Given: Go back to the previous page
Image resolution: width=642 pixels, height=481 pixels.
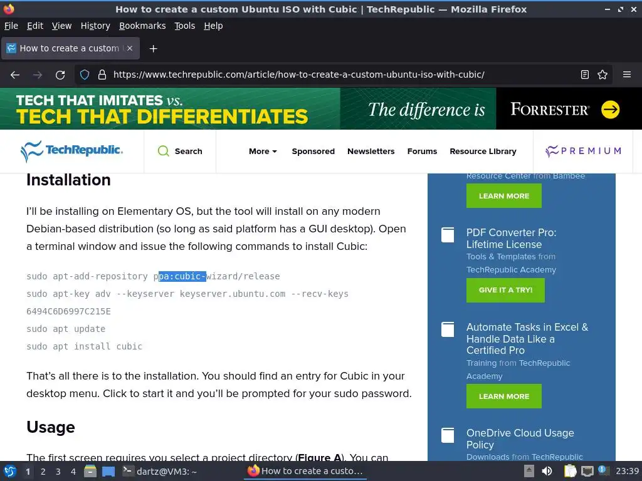Looking at the screenshot, I should 15,75.
